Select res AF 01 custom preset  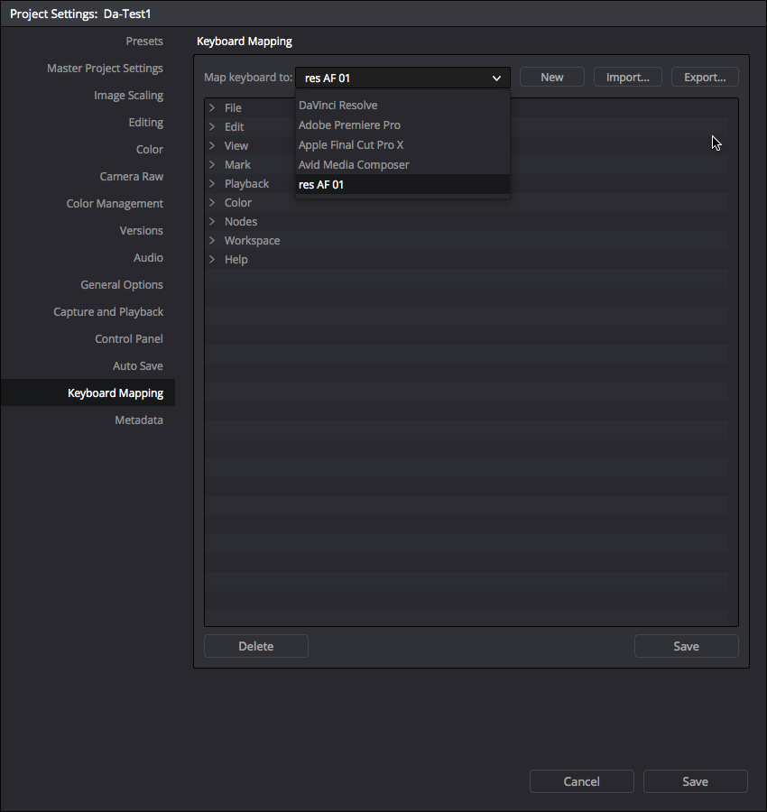pos(321,185)
